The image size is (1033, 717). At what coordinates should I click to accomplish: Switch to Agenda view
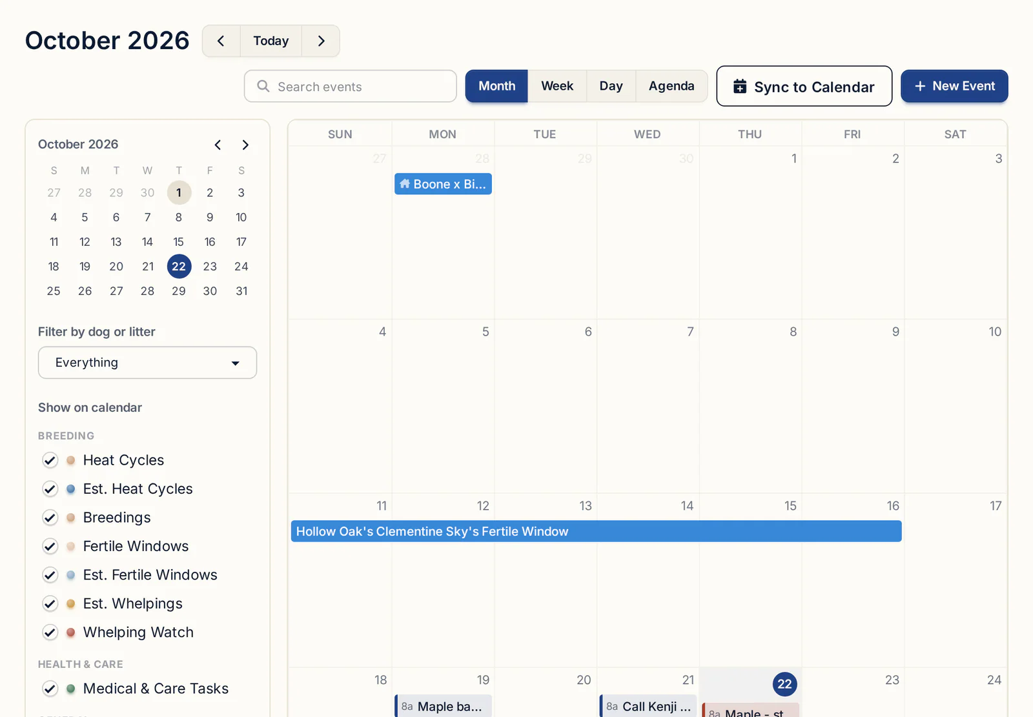[x=671, y=86]
